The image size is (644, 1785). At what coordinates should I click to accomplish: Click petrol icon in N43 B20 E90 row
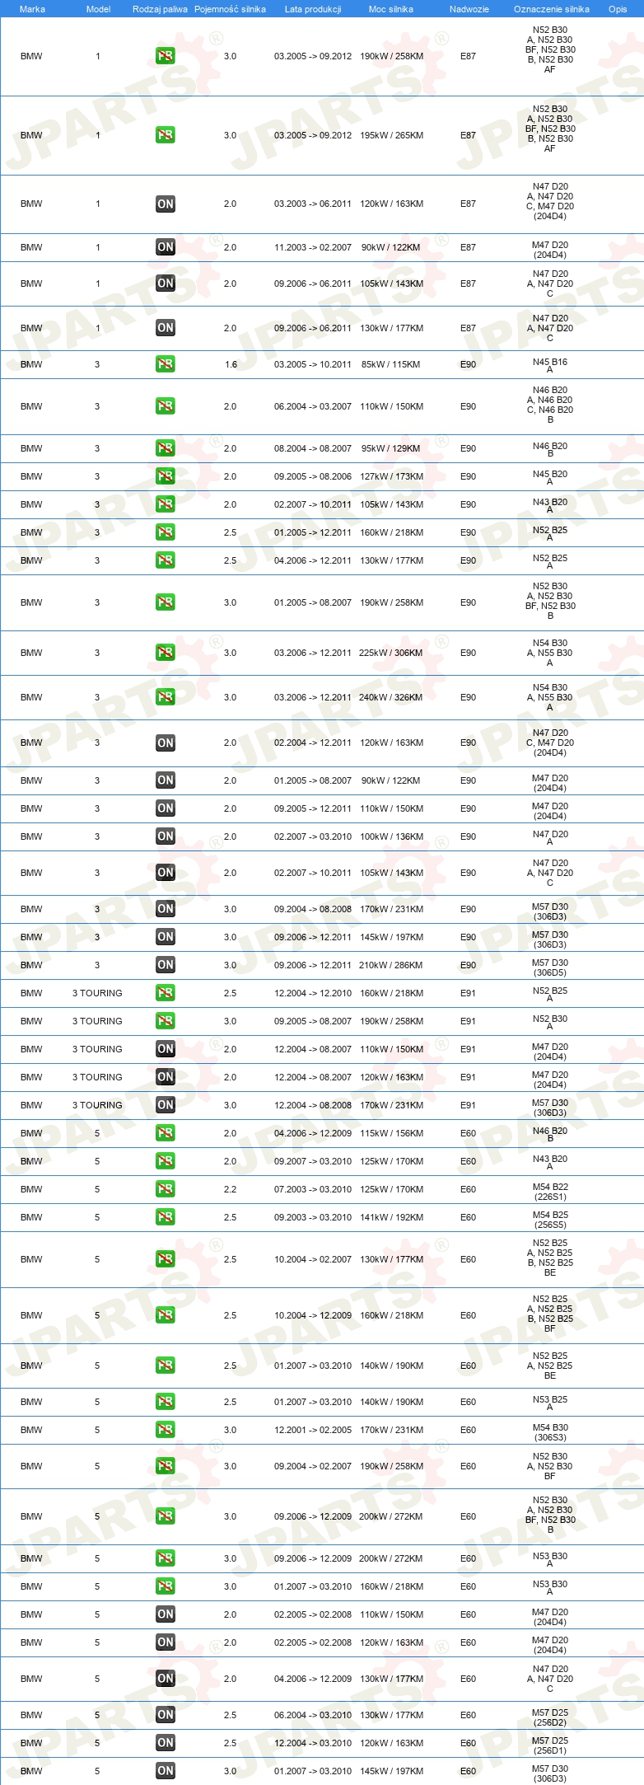tap(166, 504)
